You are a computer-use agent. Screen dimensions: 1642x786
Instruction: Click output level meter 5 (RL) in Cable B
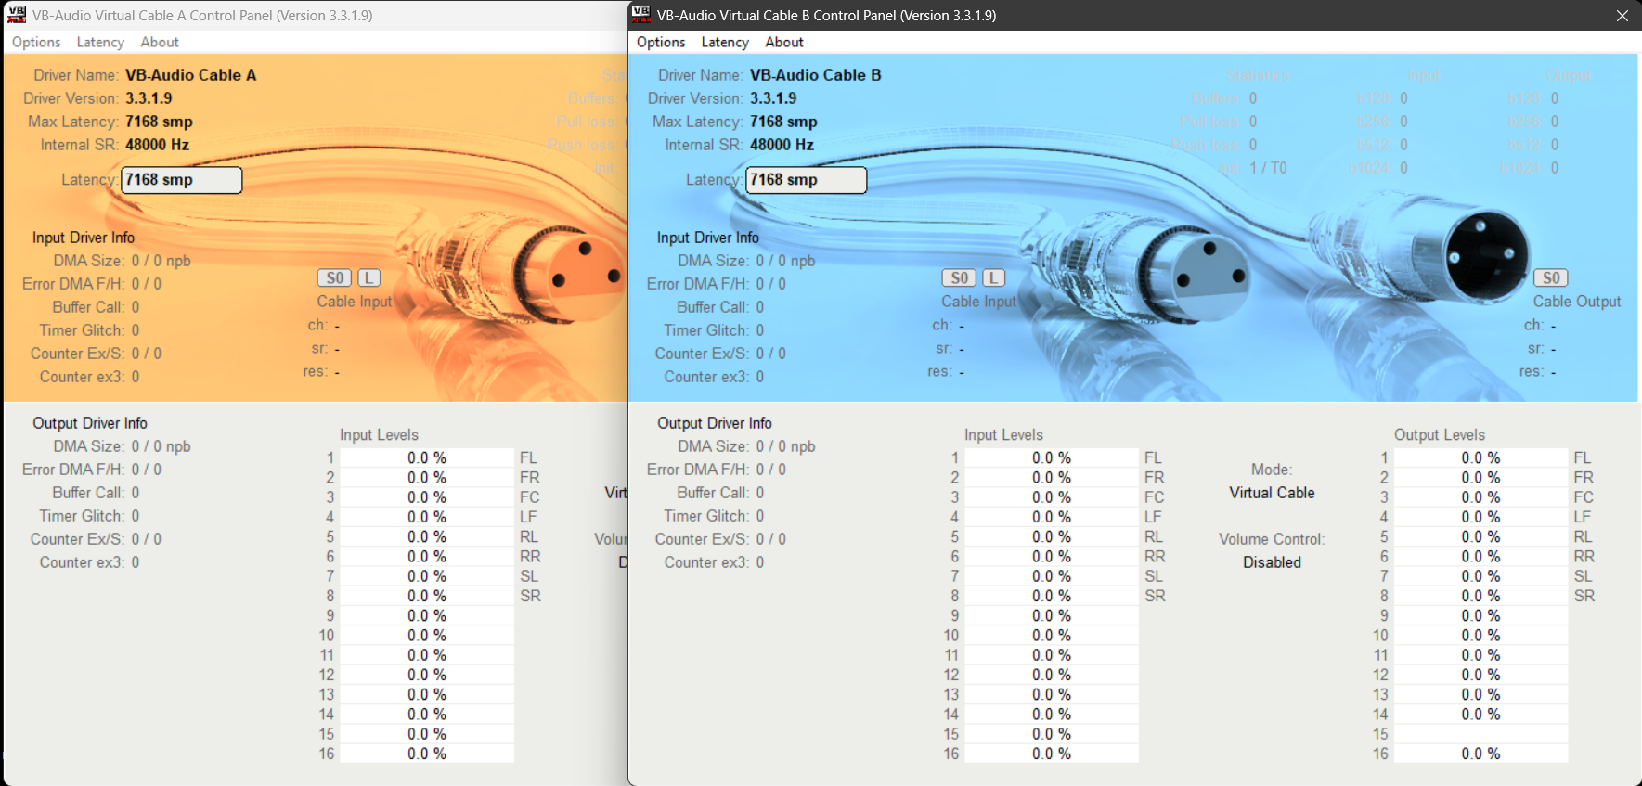click(x=1481, y=536)
